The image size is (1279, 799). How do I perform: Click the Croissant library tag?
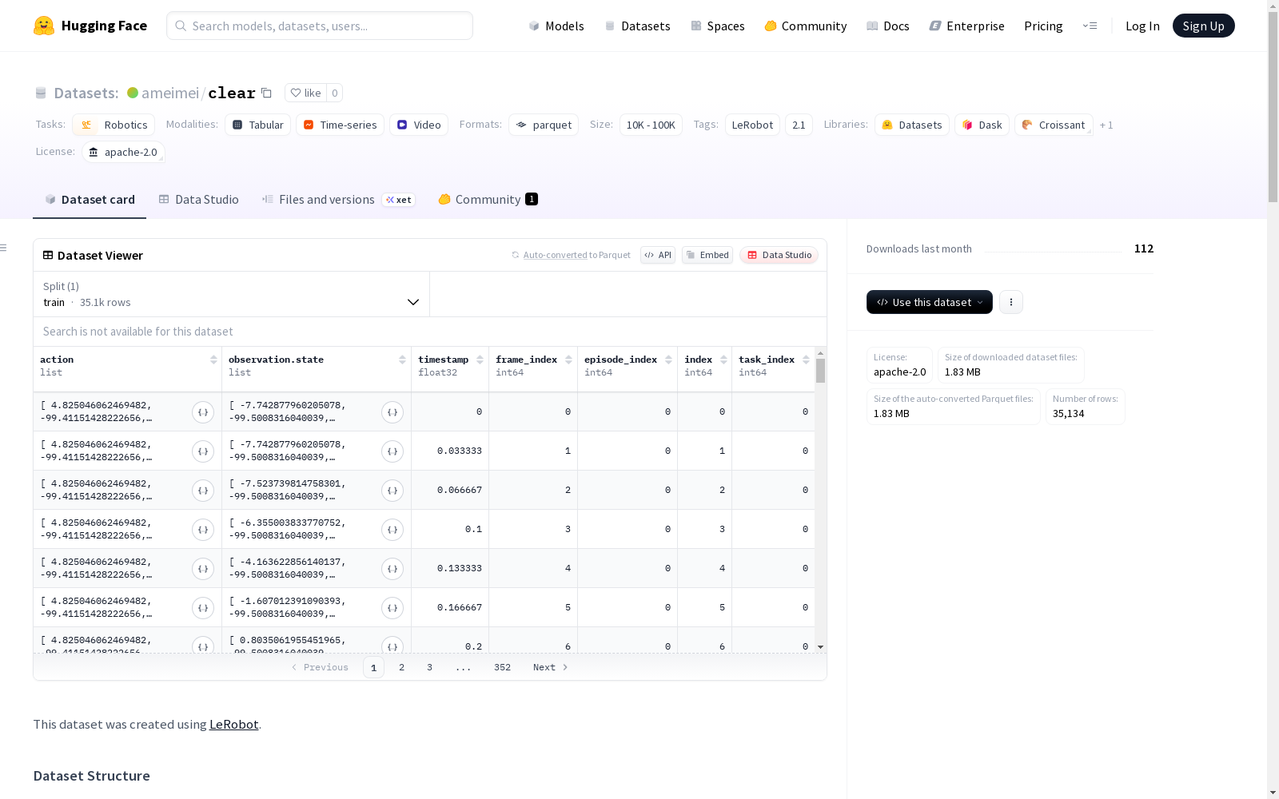point(1054,125)
